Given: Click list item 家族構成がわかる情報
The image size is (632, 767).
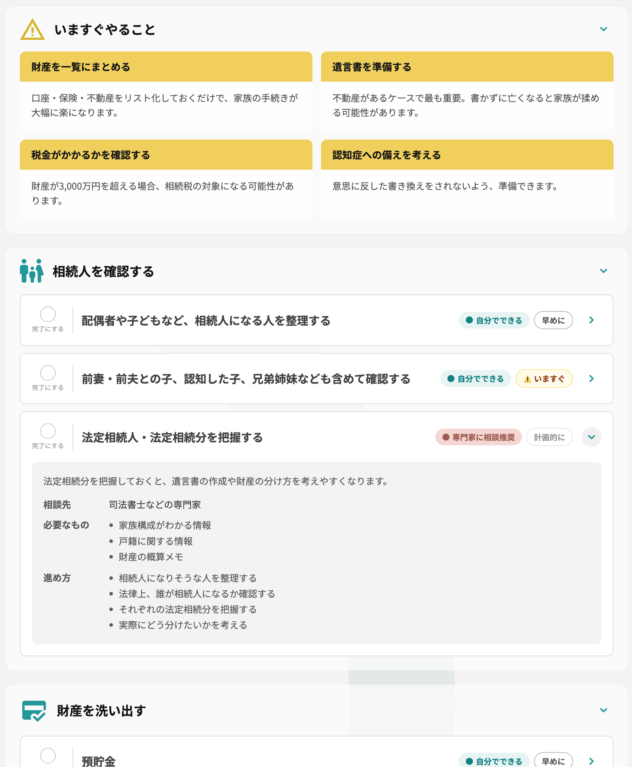Looking at the screenshot, I should pyautogui.click(x=165, y=525).
